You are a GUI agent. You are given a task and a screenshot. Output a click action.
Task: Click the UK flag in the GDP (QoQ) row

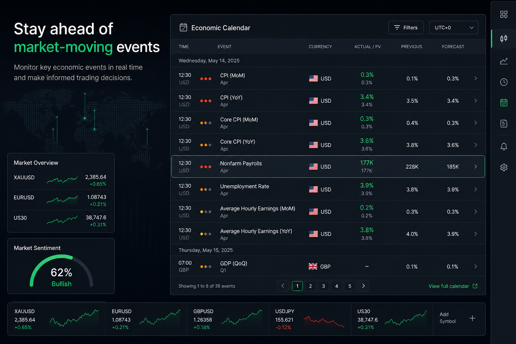coord(313,266)
